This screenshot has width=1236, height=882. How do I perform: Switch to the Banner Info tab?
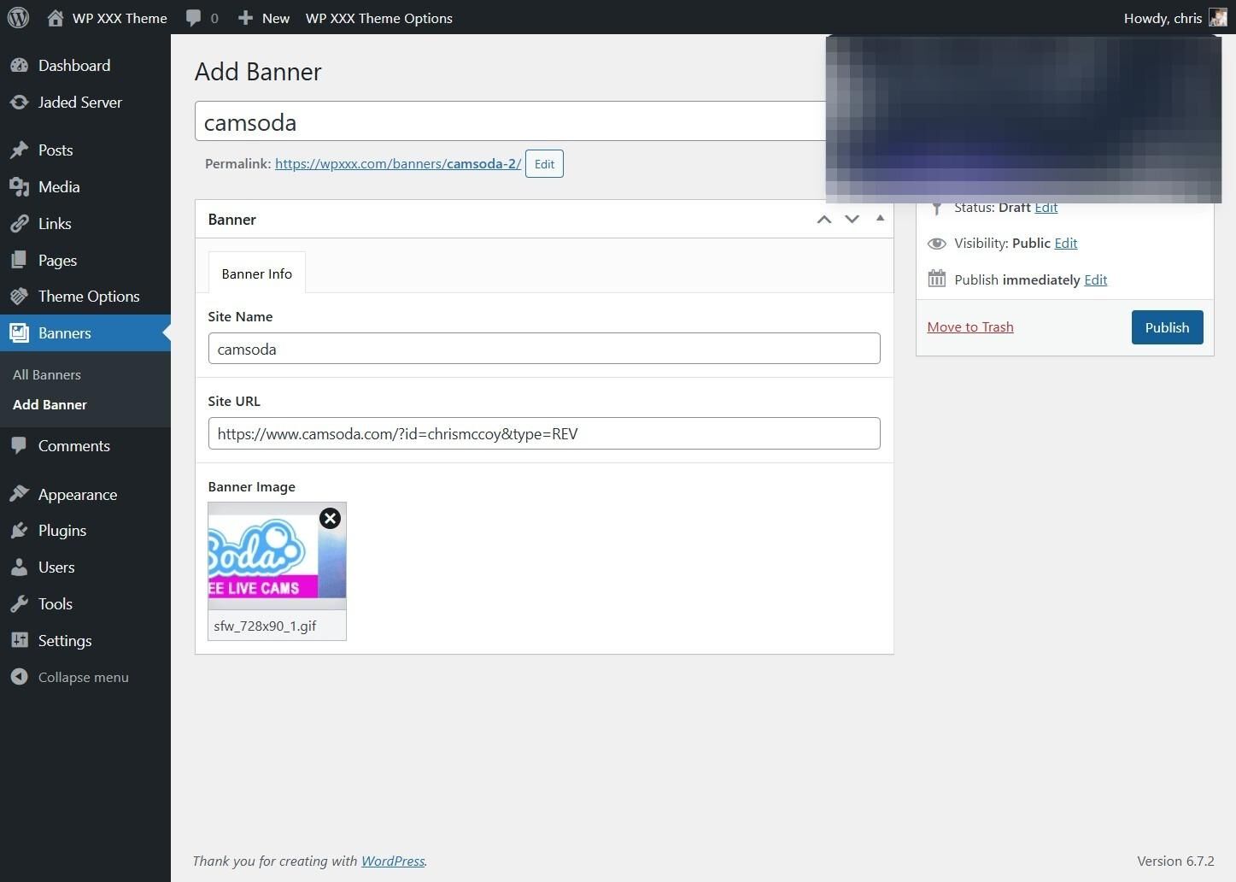pos(256,273)
